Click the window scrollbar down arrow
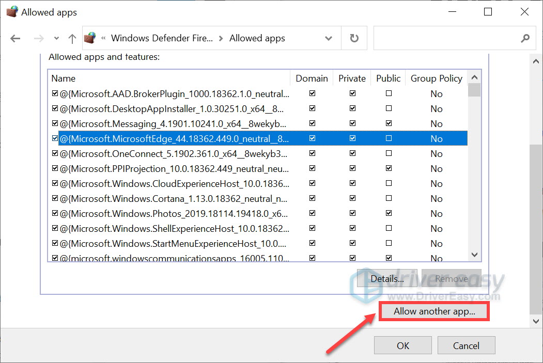This screenshot has height=363, width=543. pos(536,321)
